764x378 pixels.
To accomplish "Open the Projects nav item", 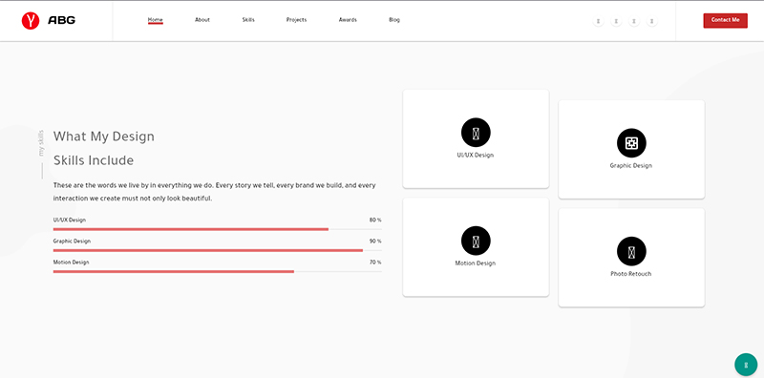I will click(x=296, y=20).
